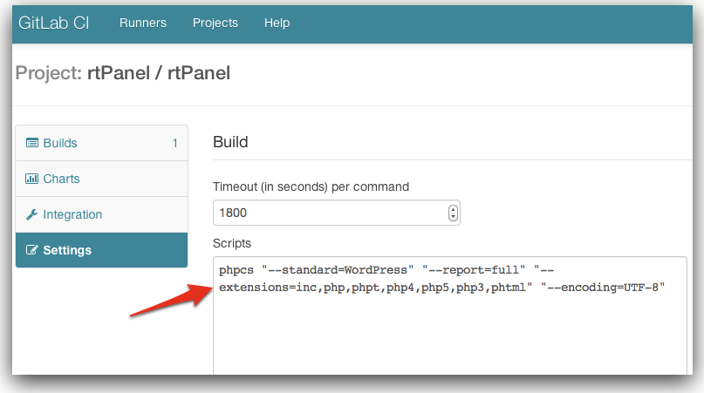This screenshot has width=704, height=393.
Task: Click the Build section heading
Action: click(230, 142)
